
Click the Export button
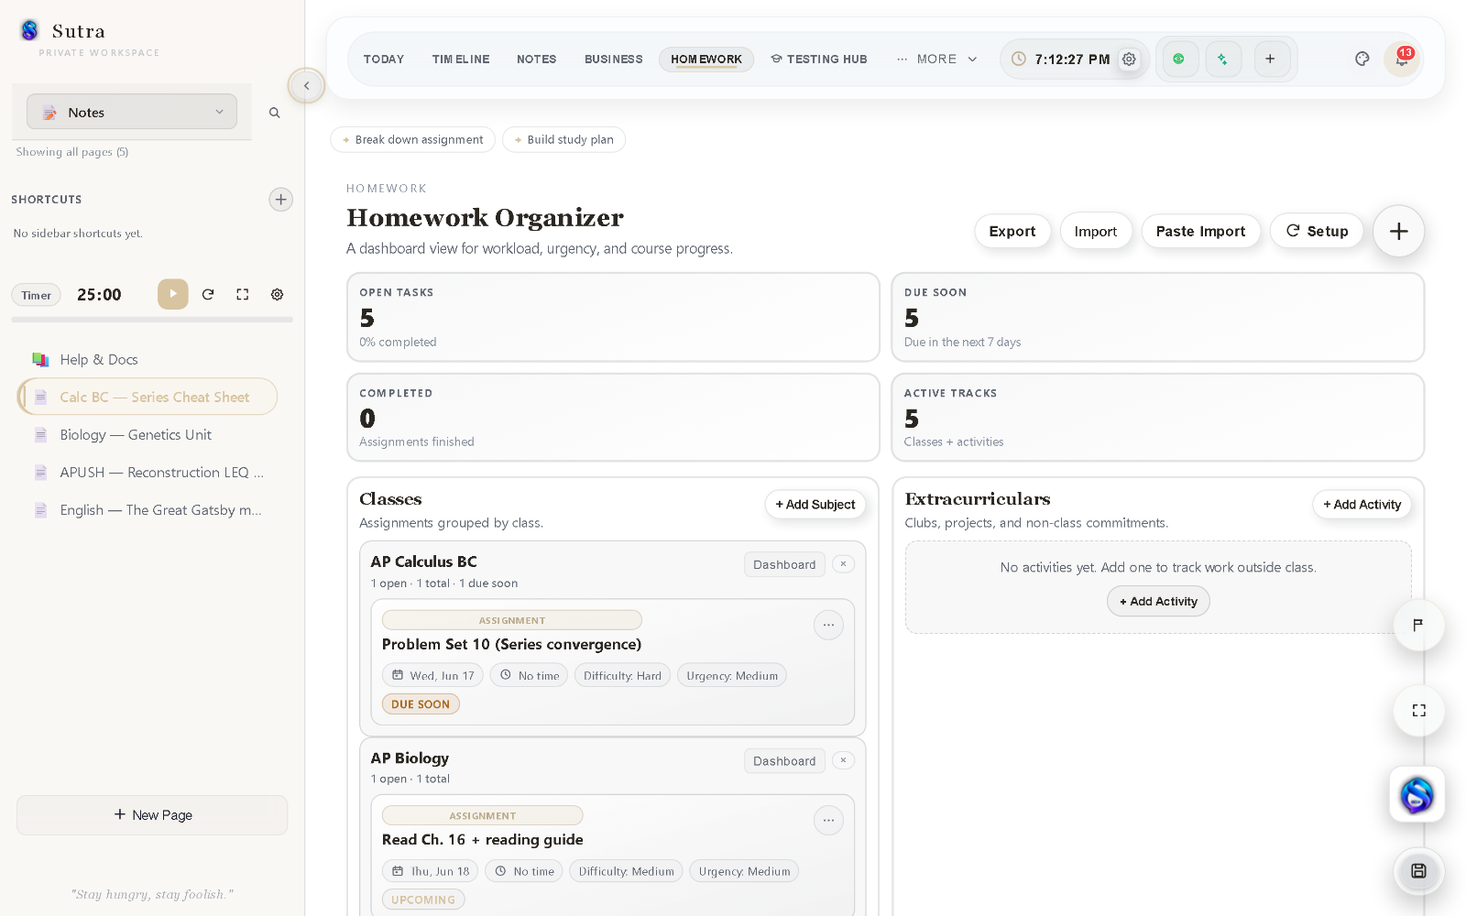pos(1012,231)
